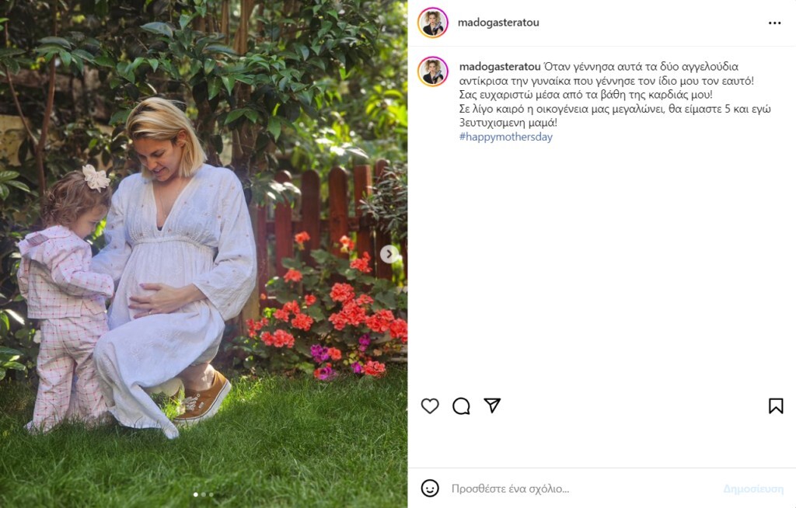This screenshot has height=508, width=796.
Task: Open the header profile picture of madogasteratou
Action: (432, 23)
